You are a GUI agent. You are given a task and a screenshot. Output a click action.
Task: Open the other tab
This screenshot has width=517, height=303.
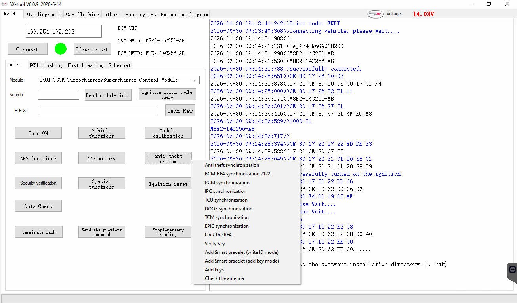point(111,14)
